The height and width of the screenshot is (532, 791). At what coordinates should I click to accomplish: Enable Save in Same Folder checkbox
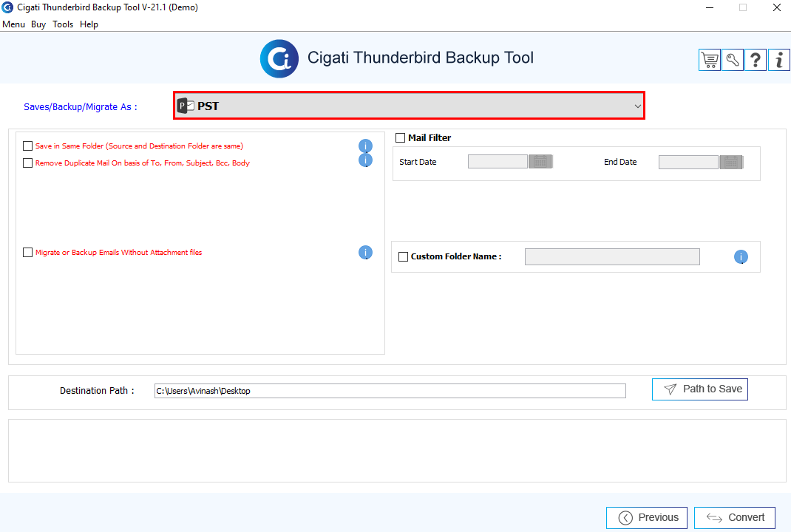tap(28, 146)
